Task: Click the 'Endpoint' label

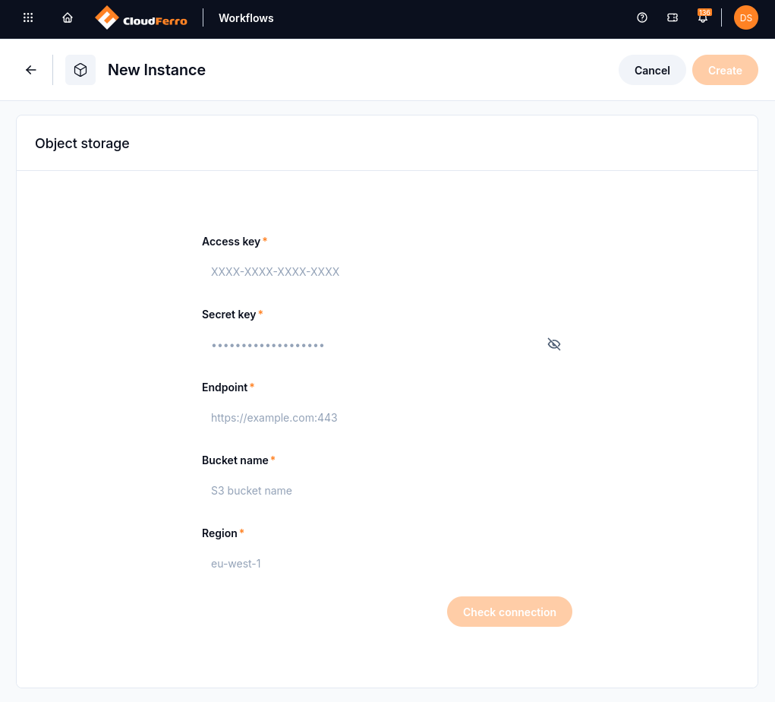Action: (225, 387)
